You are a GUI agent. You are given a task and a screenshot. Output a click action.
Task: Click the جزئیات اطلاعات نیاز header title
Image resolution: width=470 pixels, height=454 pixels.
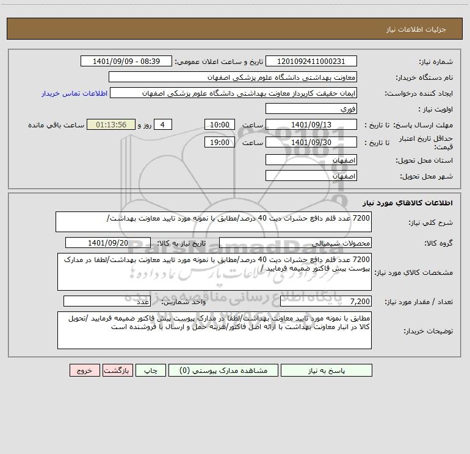coord(416,29)
